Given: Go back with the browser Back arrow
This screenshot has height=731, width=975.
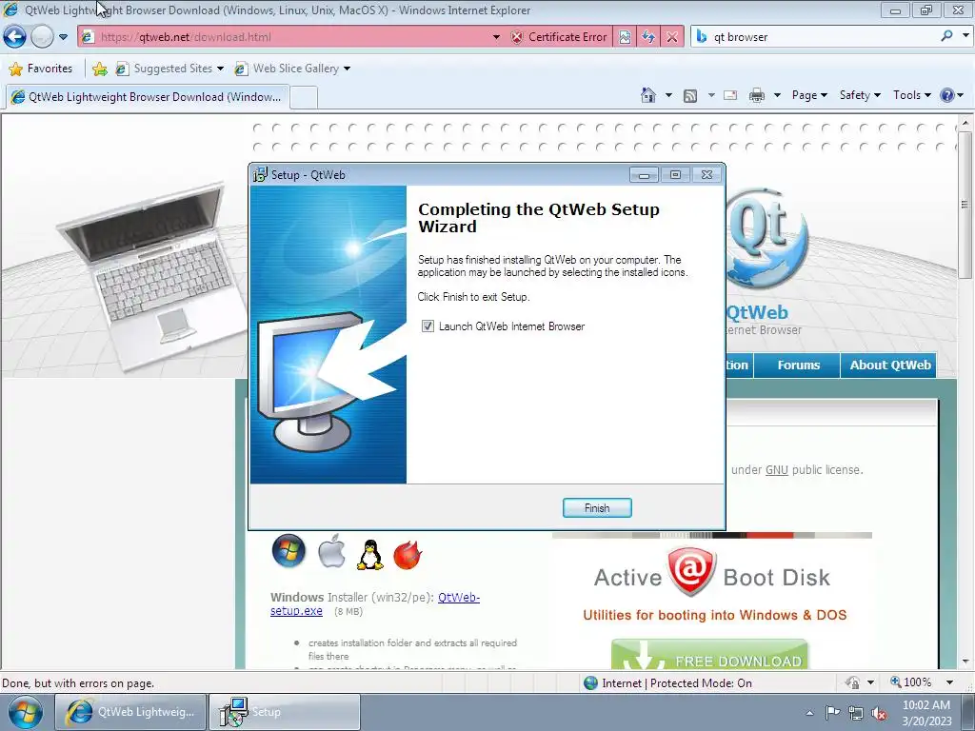Looking at the screenshot, I should (x=15, y=37).
